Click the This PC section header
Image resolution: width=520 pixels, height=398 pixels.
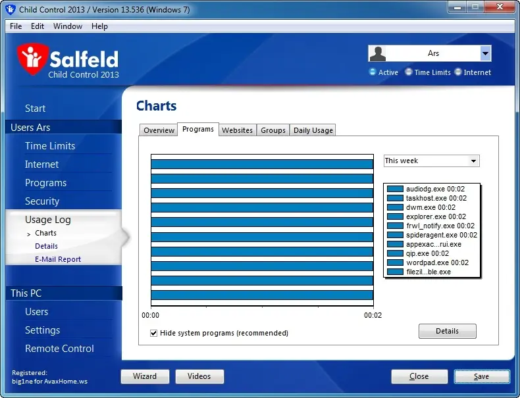64,293
